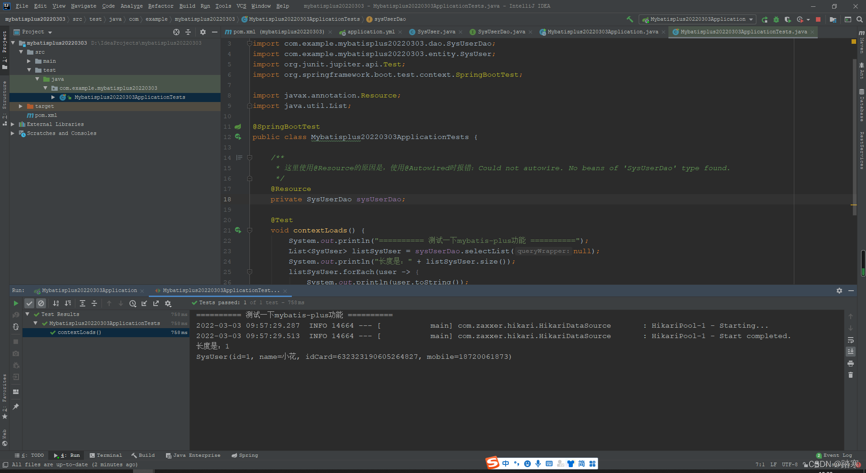The image size is (866, 473).
Task: Collapse the src folder in project tree
Action: coord(21,52)
